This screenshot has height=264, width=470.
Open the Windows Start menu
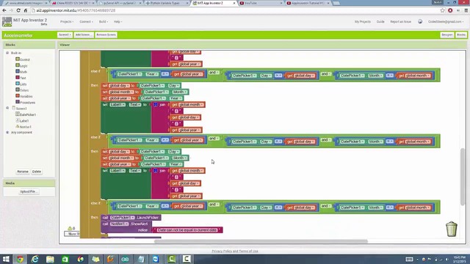(6, 259)
